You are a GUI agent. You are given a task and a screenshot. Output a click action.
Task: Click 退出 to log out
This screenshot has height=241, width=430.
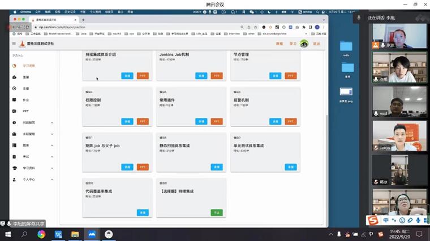point(316,43)
